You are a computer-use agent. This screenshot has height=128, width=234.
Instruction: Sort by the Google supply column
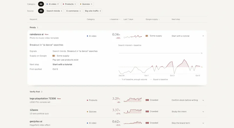(152, 19)
